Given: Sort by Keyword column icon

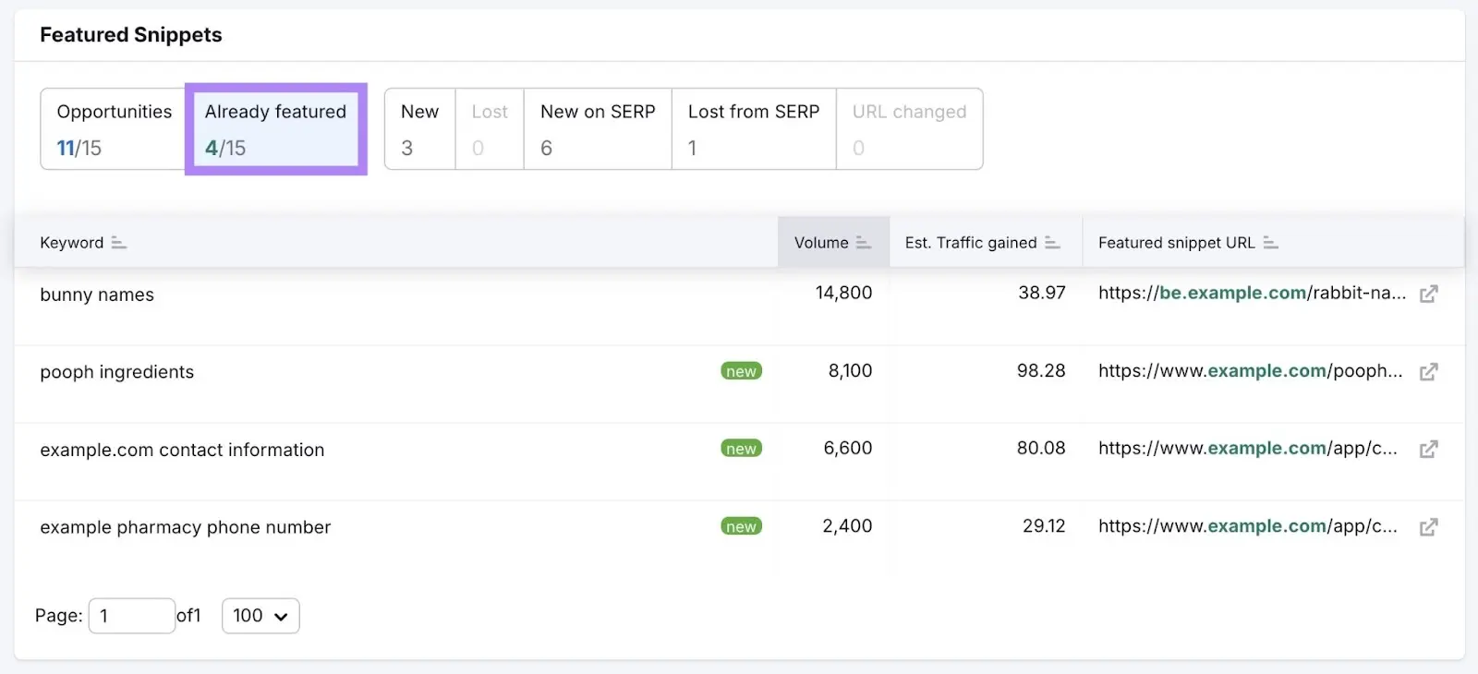Looking at the screenshot, I should [x=118, y=243].
